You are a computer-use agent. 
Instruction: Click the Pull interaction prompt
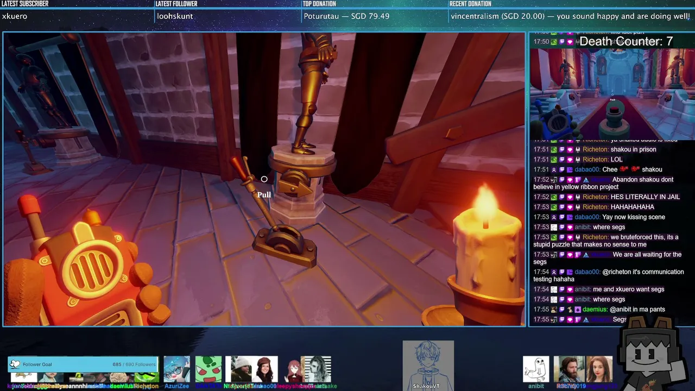point(264,195)
